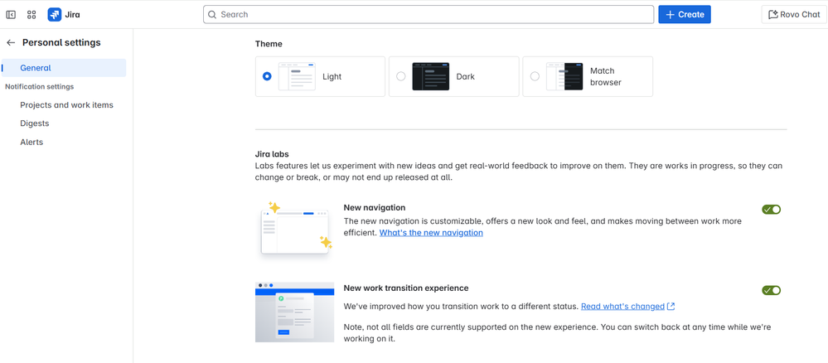Go to Digests notification settings
828x363 pixels.
click(x=34, y=123)
